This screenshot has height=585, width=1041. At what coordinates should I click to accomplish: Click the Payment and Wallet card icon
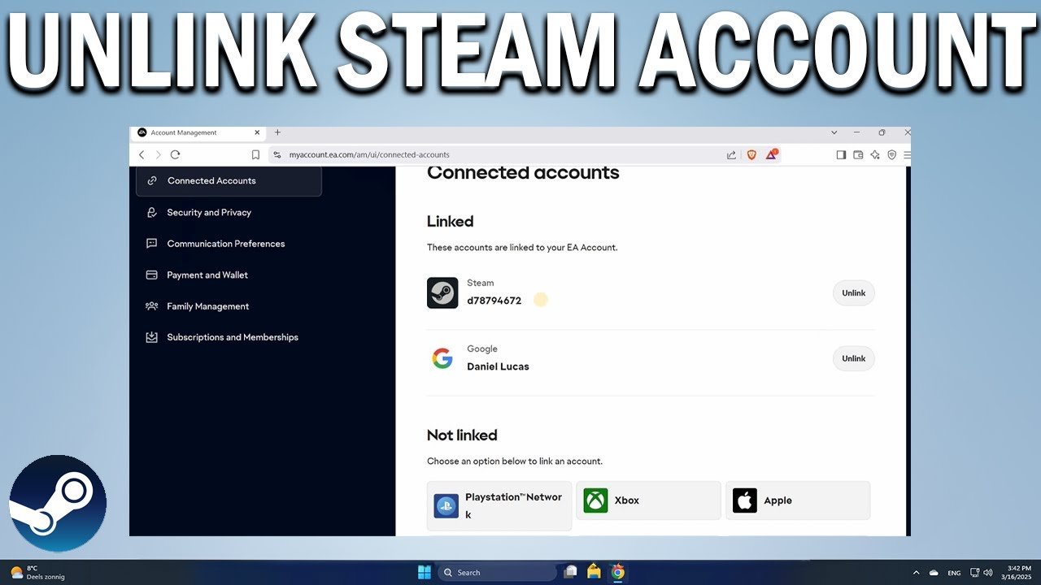tap(151, 275)
